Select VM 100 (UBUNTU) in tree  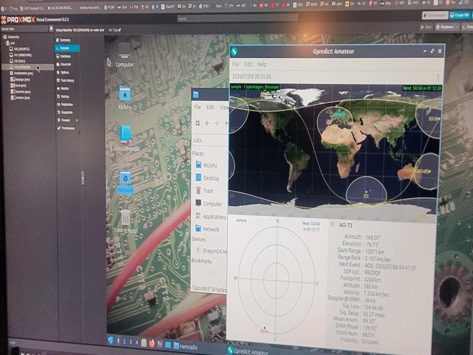click(20, 49)
